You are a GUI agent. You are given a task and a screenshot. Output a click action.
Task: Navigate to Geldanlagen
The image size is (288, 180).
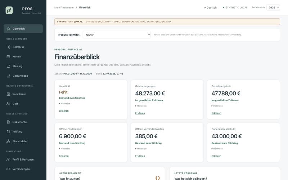[23, 76]
